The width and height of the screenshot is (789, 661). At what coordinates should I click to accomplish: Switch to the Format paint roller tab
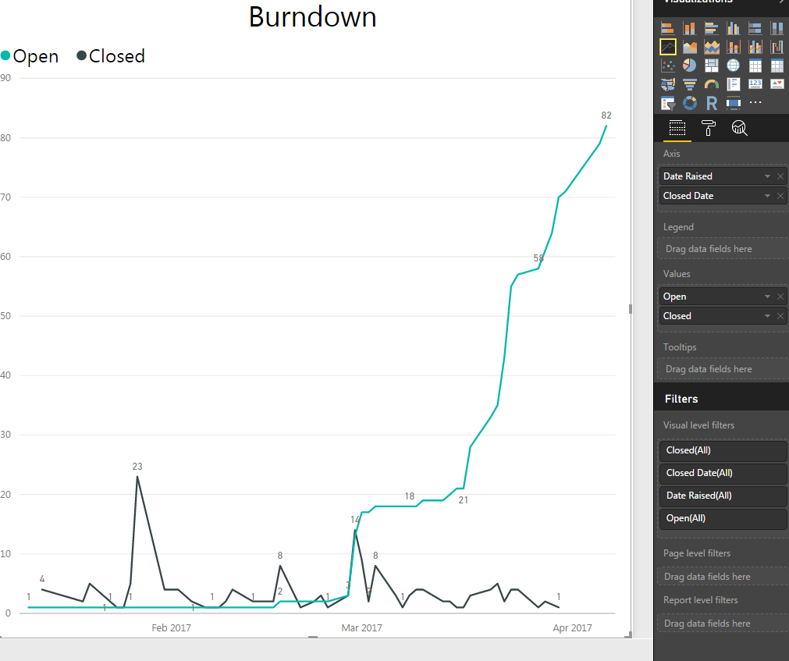(x=709, y=128)
